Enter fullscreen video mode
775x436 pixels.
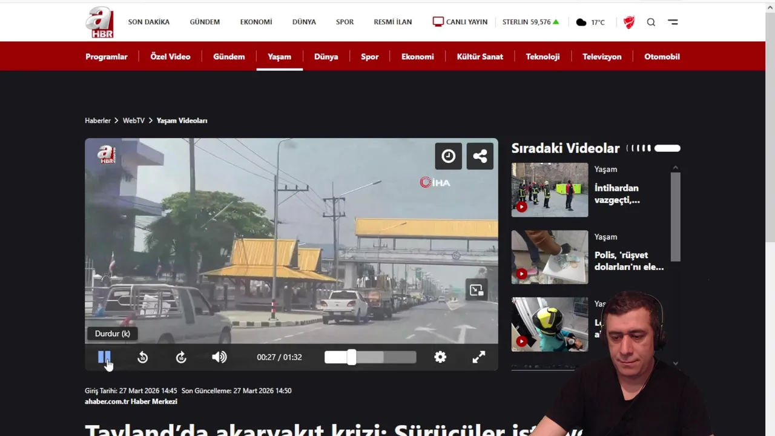(x=479, y=357)
